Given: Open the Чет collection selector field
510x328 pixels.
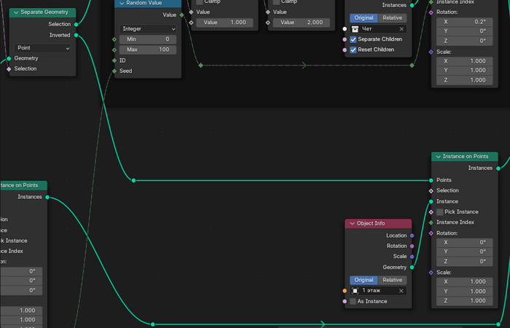Looking at the screenshot, I should point(378,29).
